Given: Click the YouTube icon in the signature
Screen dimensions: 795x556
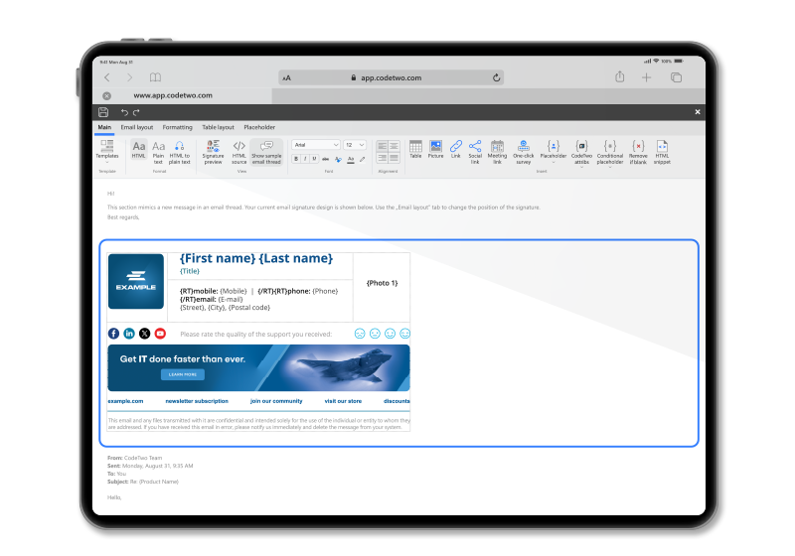Looking at the screenshot, I should [x=160, y=334].
